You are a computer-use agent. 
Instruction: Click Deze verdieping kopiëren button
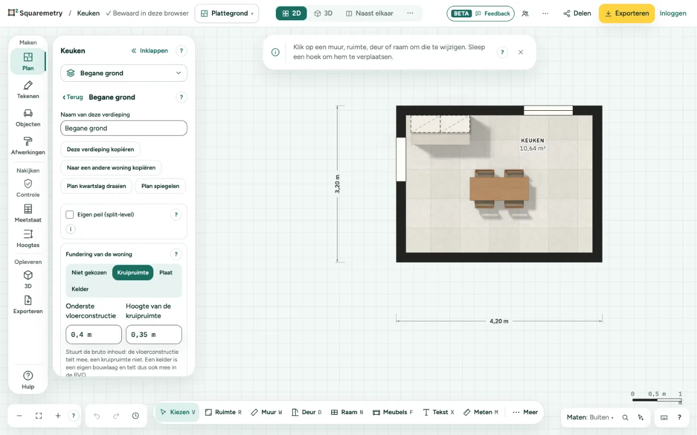click(x=100, y=150)
